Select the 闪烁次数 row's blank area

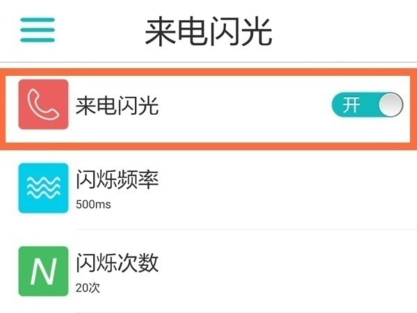278,271
